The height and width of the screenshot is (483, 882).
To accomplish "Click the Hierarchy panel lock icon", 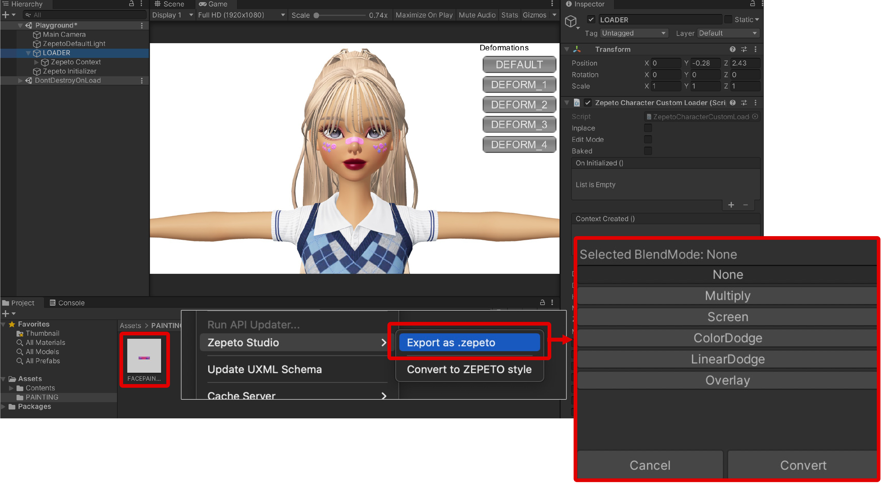I will tap(131, 4).
